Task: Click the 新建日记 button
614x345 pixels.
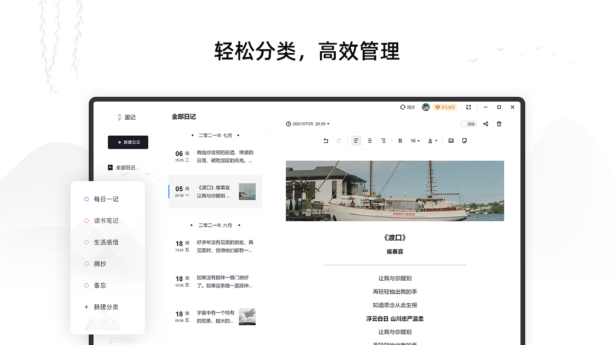Action: (x=128, y=142)
